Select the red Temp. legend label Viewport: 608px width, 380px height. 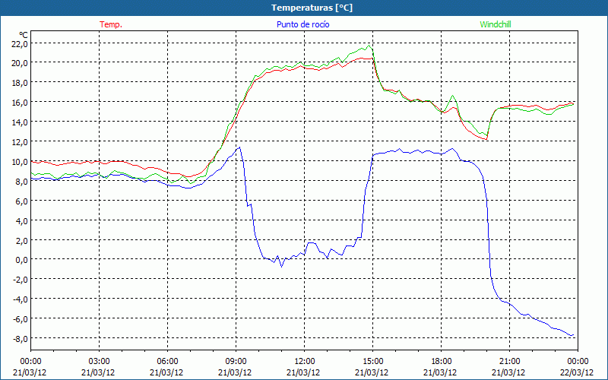pos(111,24)
